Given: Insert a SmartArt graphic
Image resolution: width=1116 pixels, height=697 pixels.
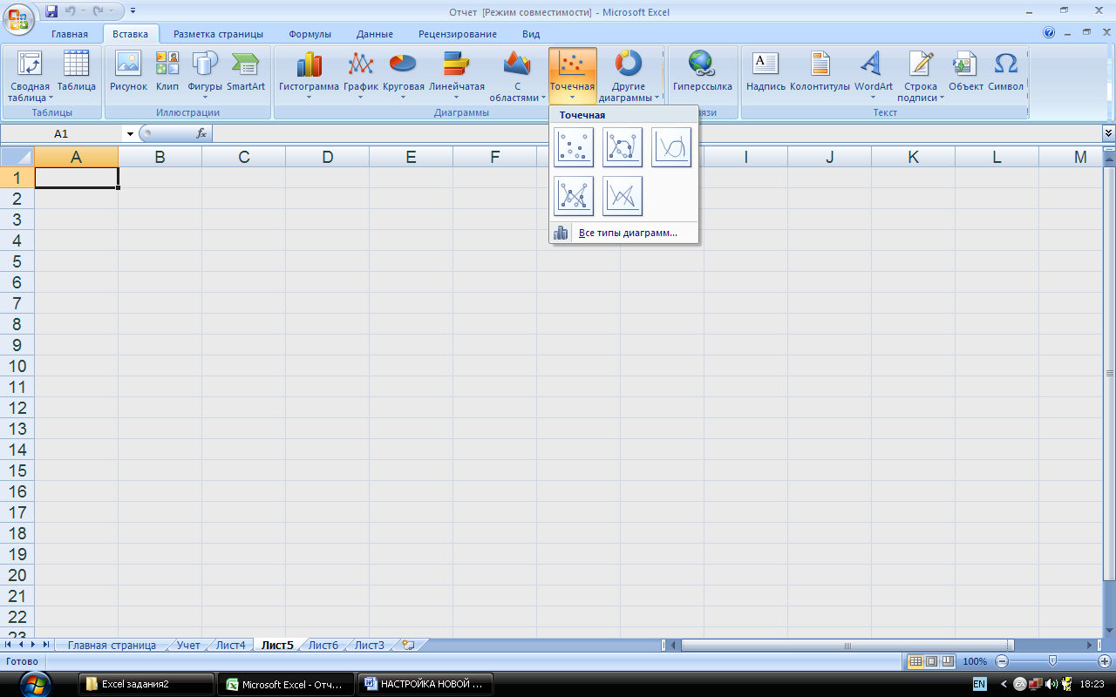Looking at the screenshot, I should [x=246, y=71].
